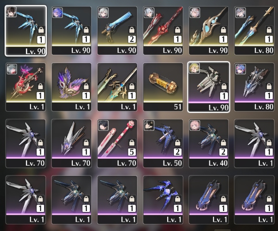Select the purple butterfly mask weapon
The width and height of the screenshot is (278, 231).
pos(71,87)
